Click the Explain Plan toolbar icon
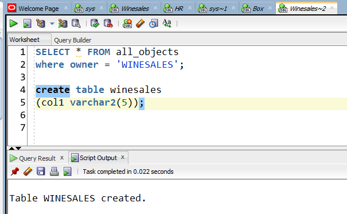The height and width of the screenshot is (214, 347). [x=41, y=24]
